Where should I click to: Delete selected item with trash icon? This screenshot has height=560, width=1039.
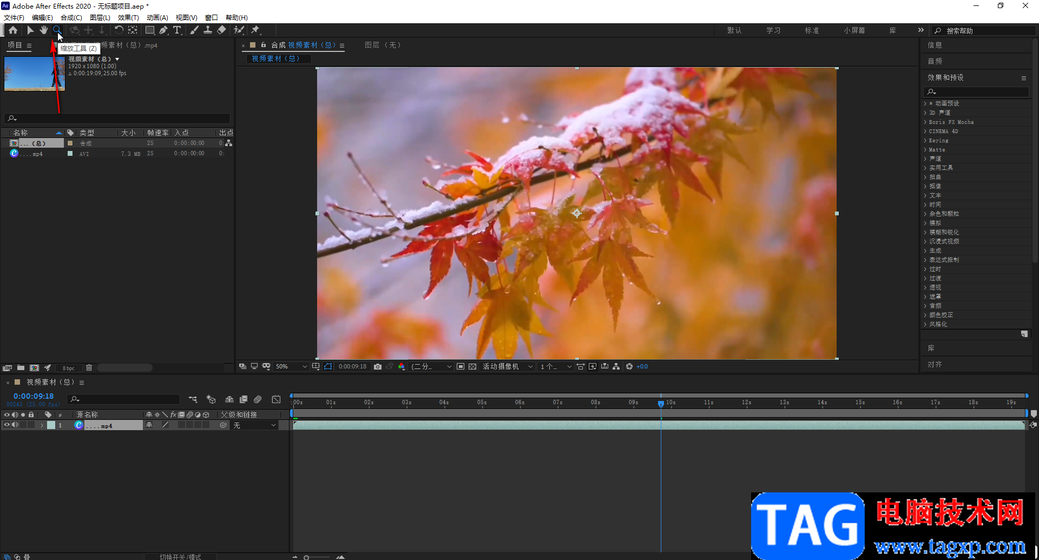(89, 368)
